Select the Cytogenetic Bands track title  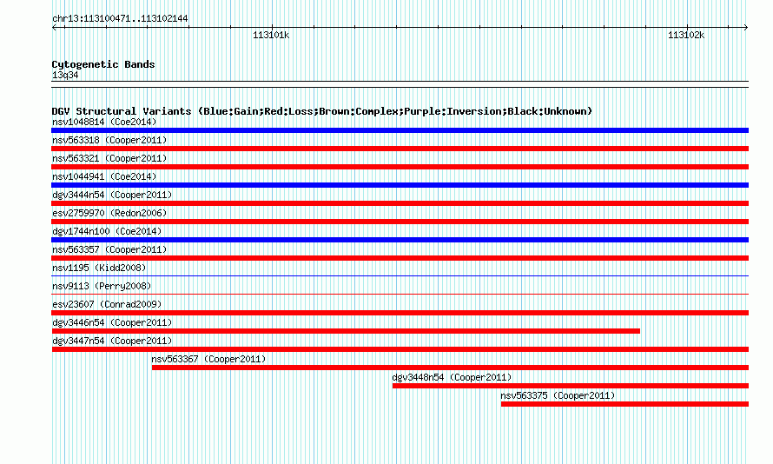(x=103, y=64)
